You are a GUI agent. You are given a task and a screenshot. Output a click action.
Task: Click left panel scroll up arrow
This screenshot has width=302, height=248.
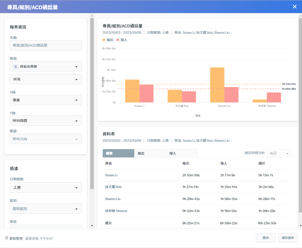pos(92,16)
